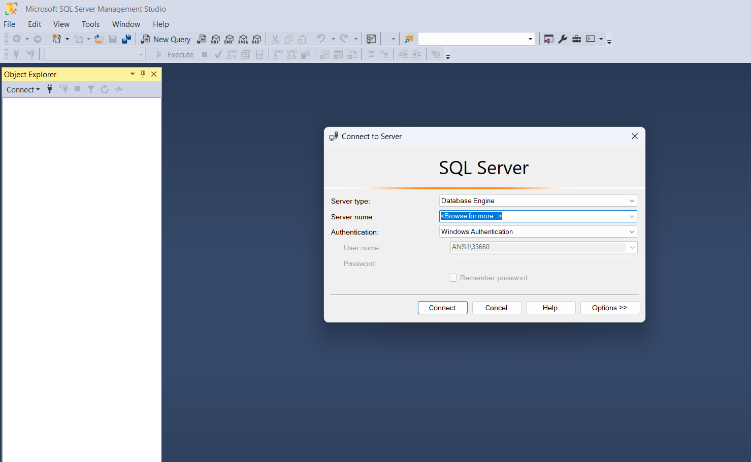
Task: Close the Connect to Server dialog
Action: (634, 136)
